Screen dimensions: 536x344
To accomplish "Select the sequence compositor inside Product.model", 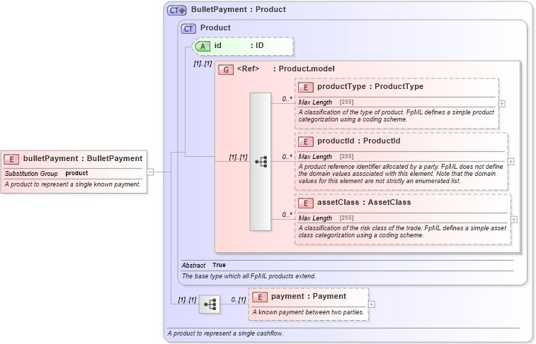I will (x=261, y=162).
